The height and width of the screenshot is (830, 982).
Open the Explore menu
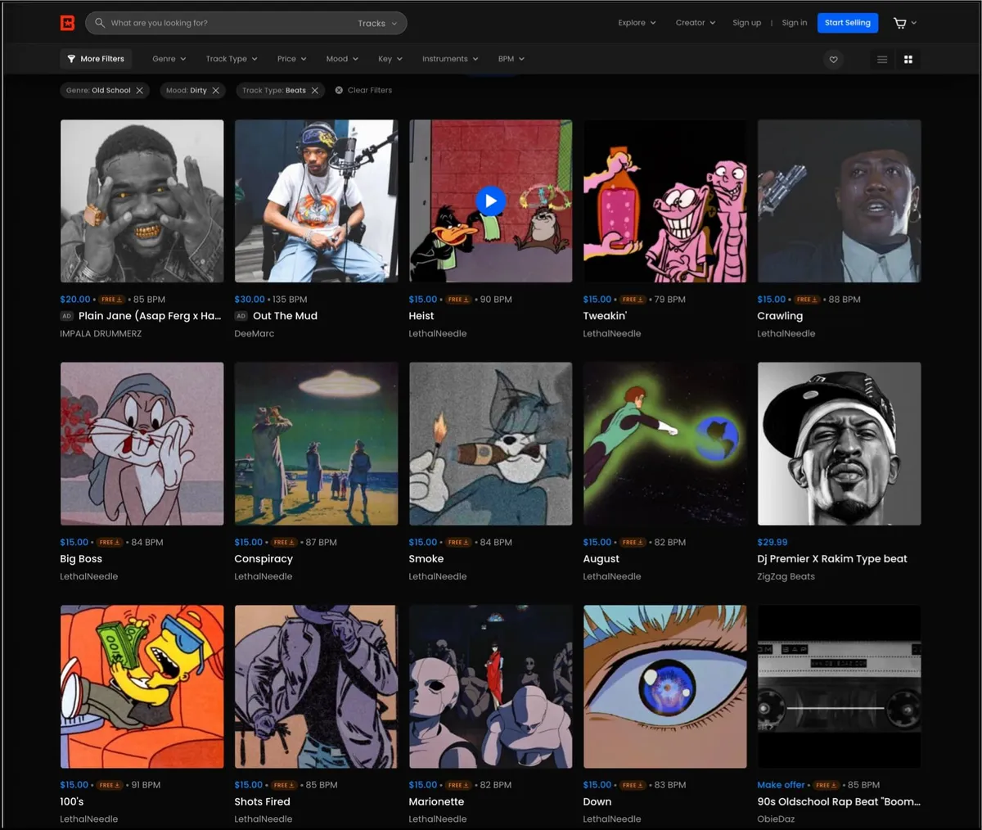coord(637,23)
